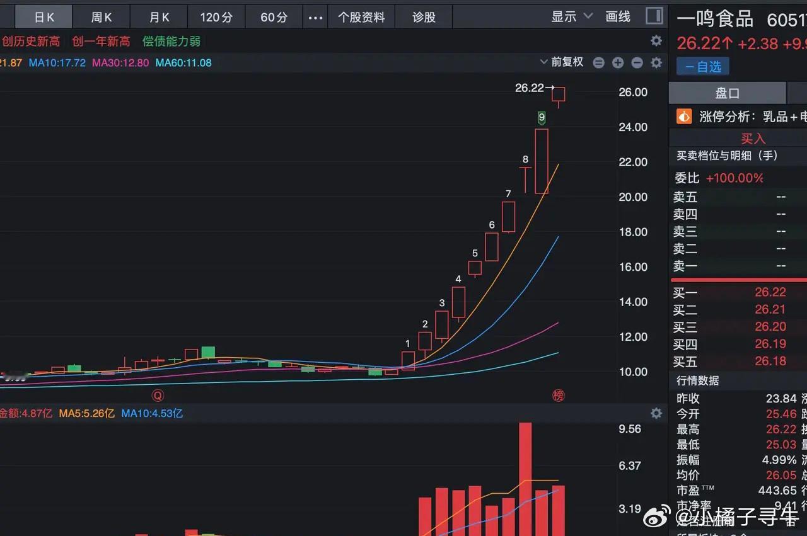
Task: Click the 买卖档位与明细 header
Action: [x=727, y=156]
